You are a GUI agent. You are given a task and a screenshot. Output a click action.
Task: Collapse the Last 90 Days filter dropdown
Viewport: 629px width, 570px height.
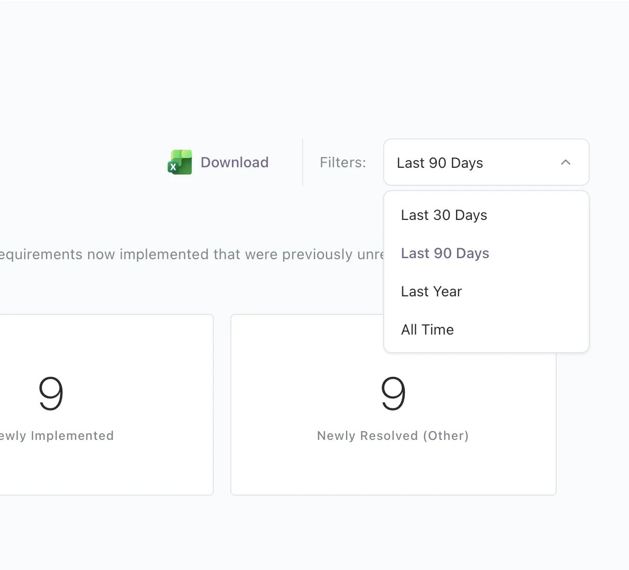(x=486, y=162)
